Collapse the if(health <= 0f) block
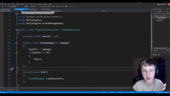The image size is (170, 96). point(16,53)
